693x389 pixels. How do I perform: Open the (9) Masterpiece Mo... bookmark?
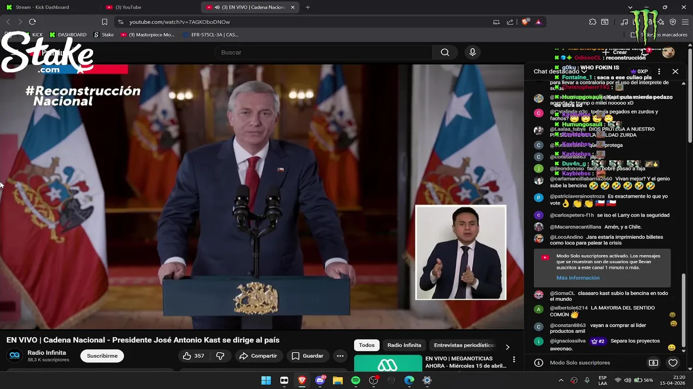click(x=148, y=35)
